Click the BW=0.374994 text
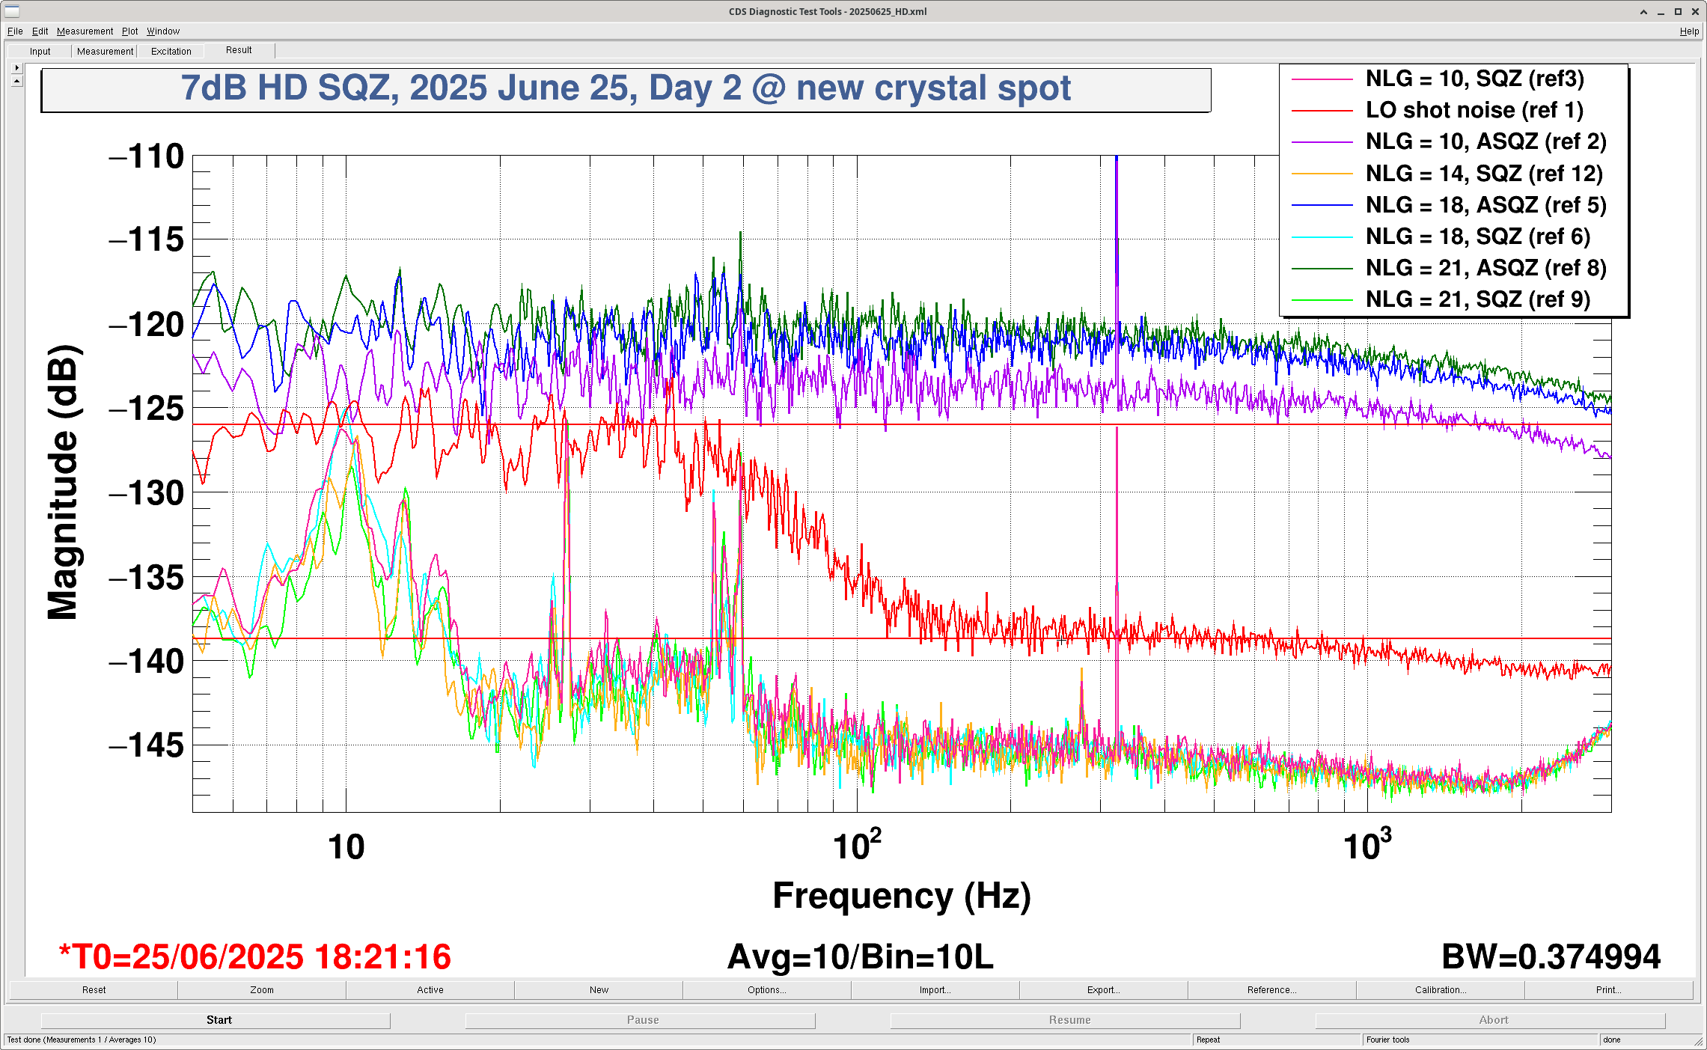Image resolution: width=1707 pixels, height=1050 pixels. pyautogui.click(x=1551, y=957)
